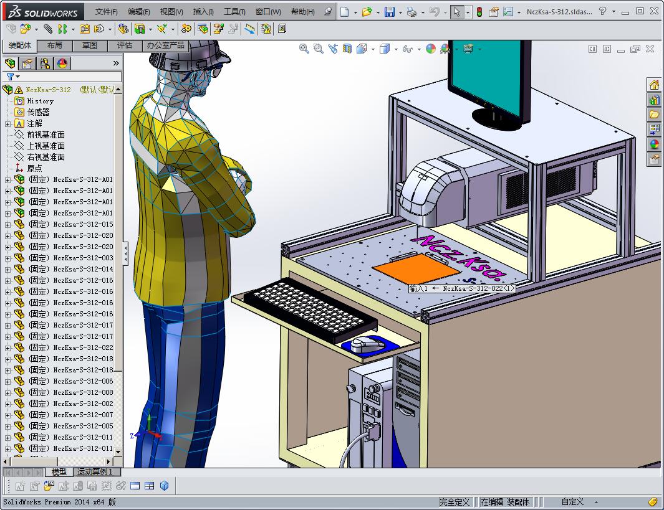Click the Options checklist icon in title bar
Image resolution: width=664 pixels, height=510 pixels.
coord(508,12)
